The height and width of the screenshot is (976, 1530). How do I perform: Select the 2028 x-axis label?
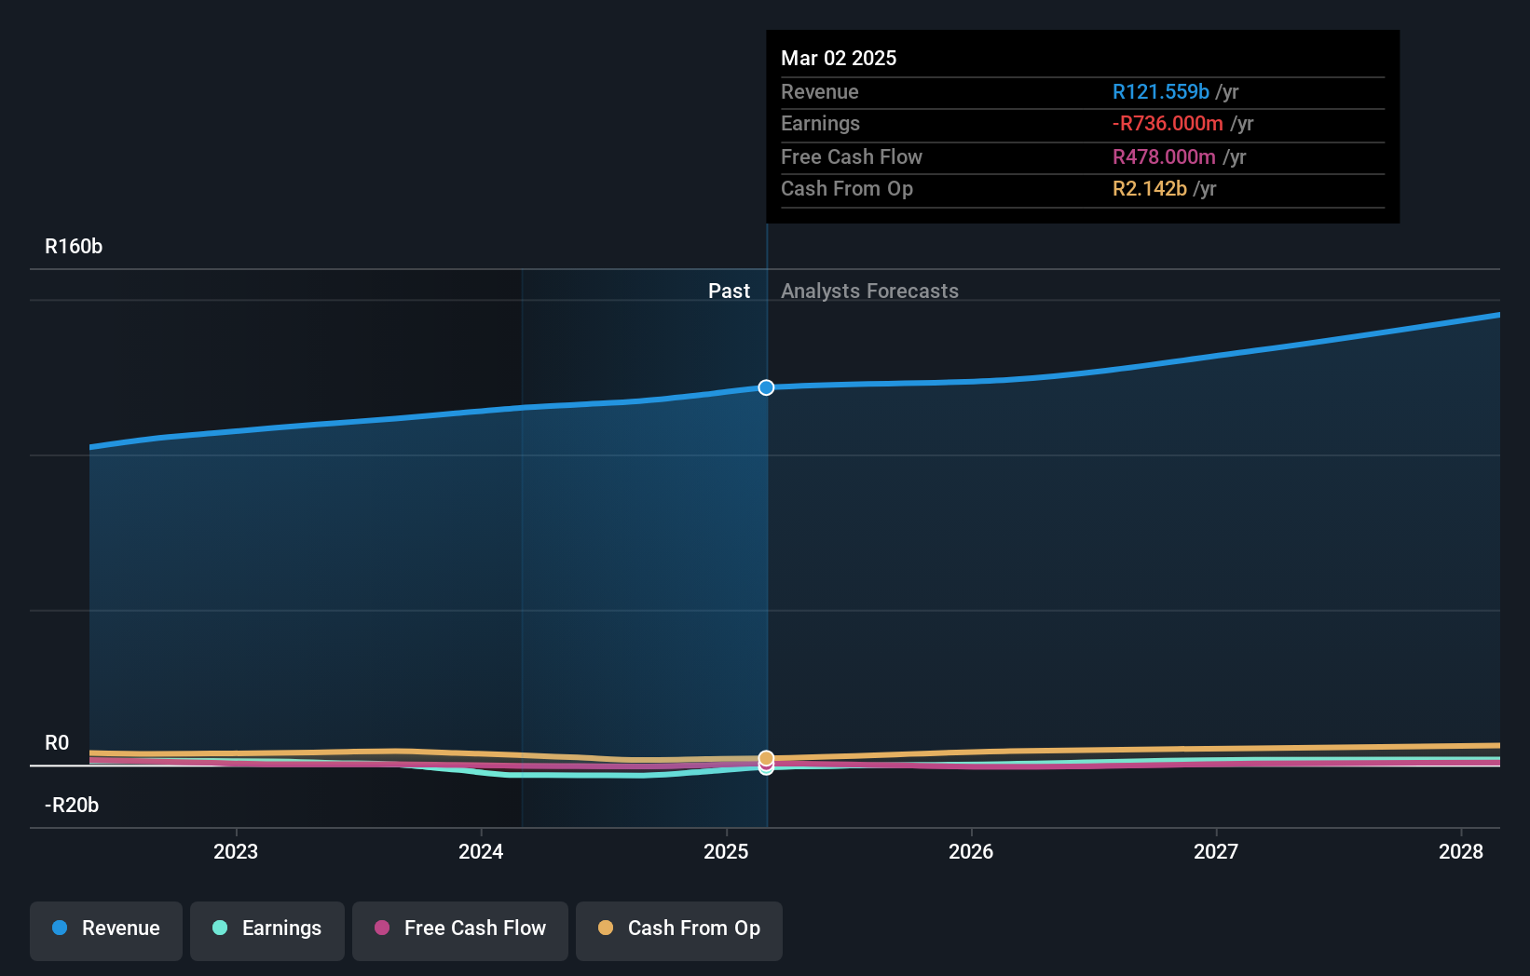pos(1461,851)
